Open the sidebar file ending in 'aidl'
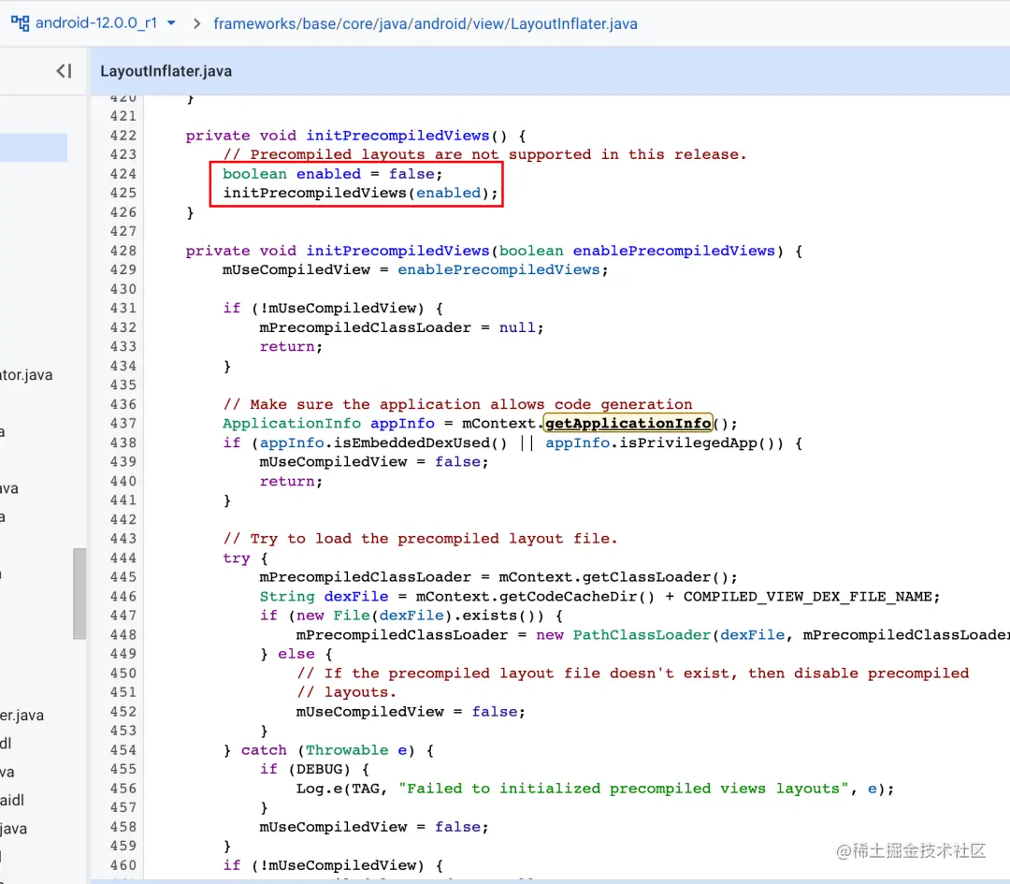The height and width of the screenshot is (884, 1010). 12,800
